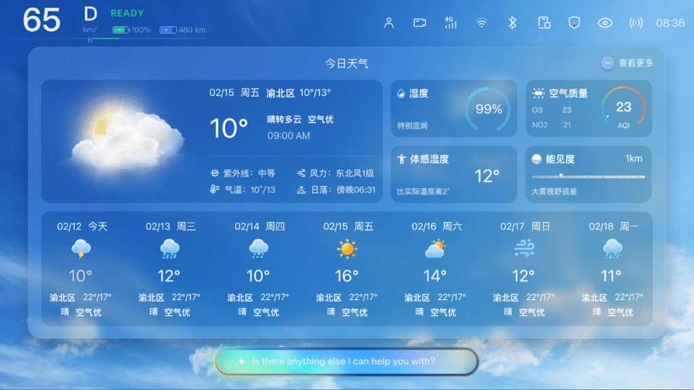Check the clock showing 08:36
This screenshot has width=694, height=390.
pos(670,23)
